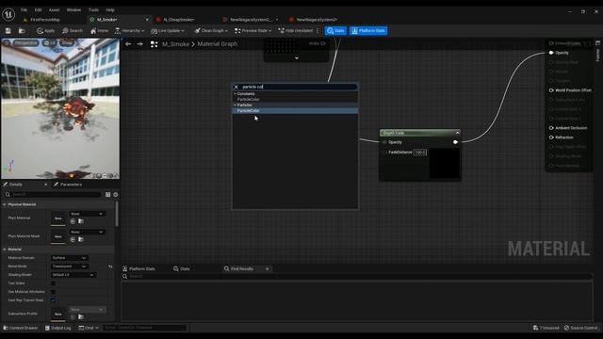
Task: Click the Unreal Engine logo icon
Action: (8, 15)
